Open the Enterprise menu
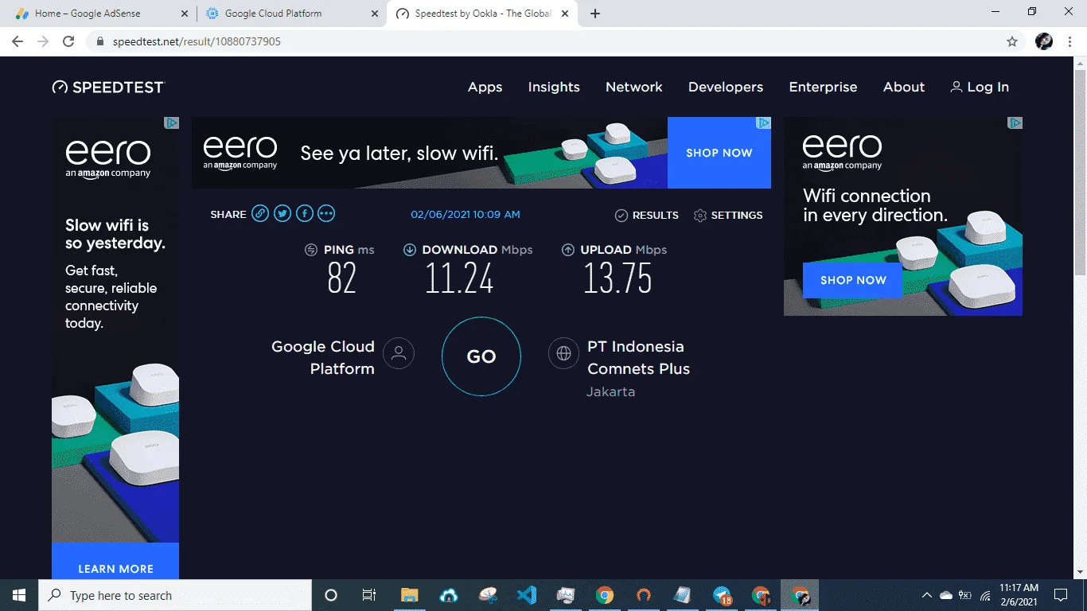Viewport: 1087px width, 611px height. coord(823,88)
